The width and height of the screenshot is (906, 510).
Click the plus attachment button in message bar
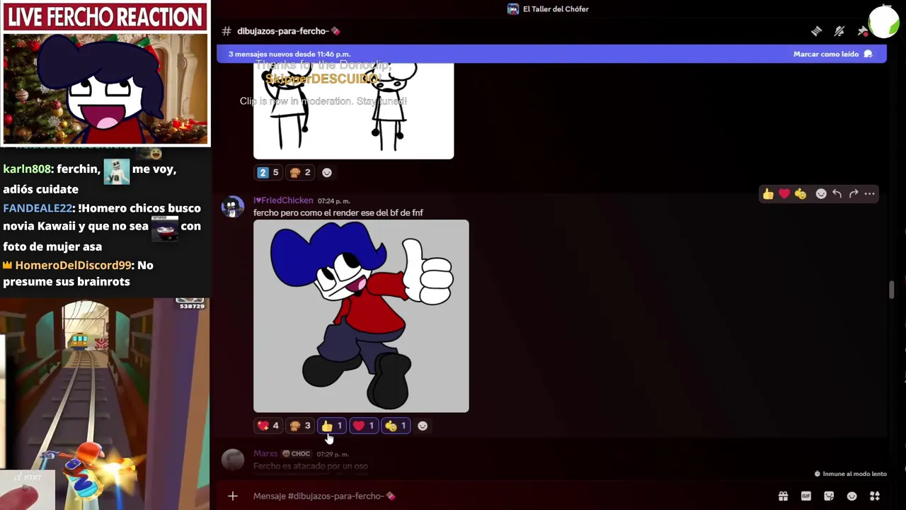232,496
